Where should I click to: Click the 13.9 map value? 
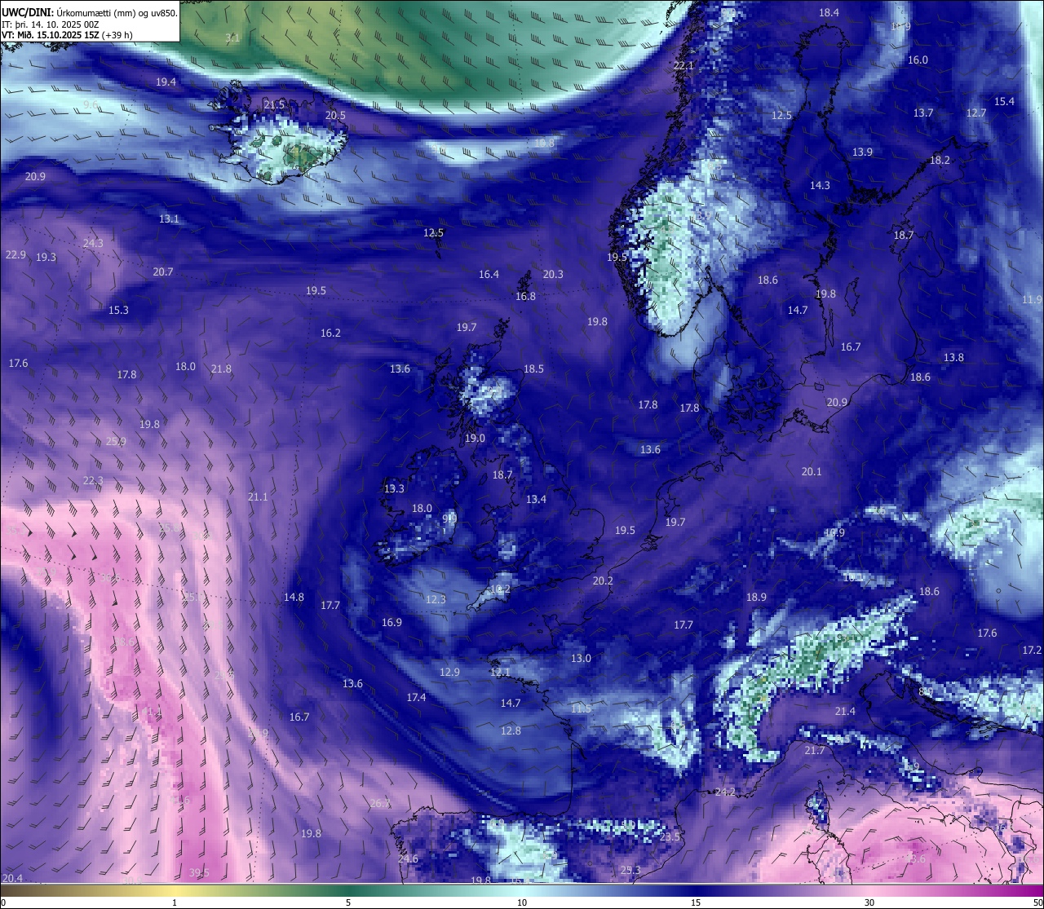[862, 152]
